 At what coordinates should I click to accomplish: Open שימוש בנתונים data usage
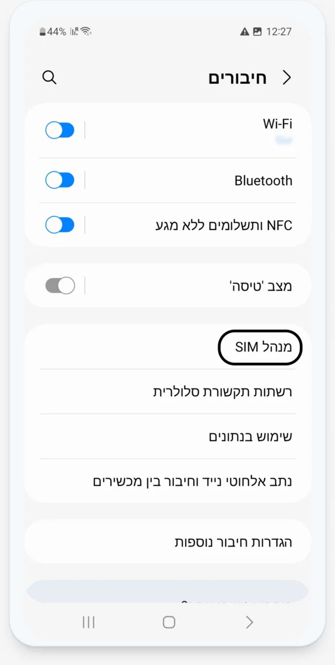point(250,436)
